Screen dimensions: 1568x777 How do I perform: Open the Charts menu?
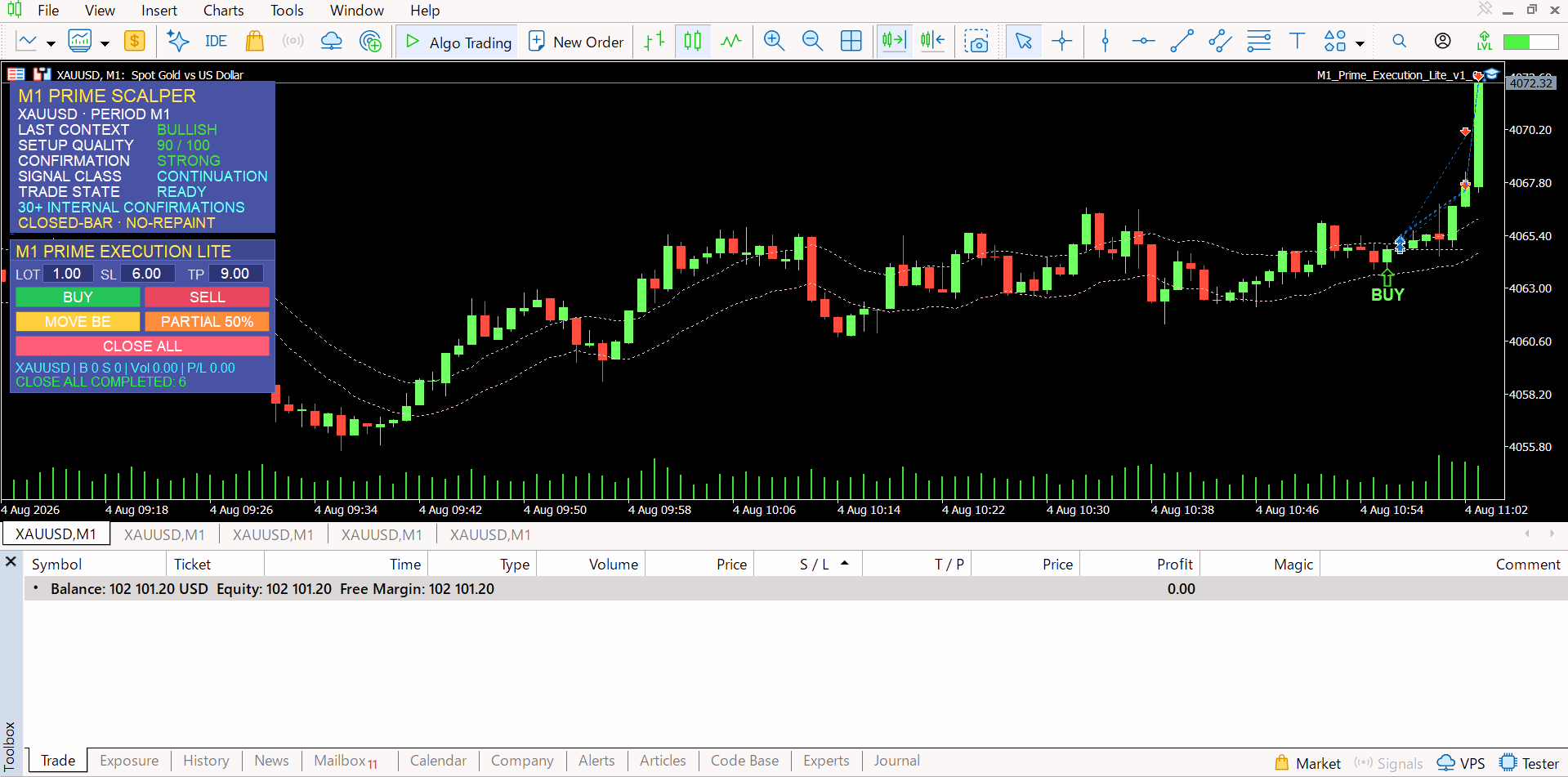(x=224, y=11)
